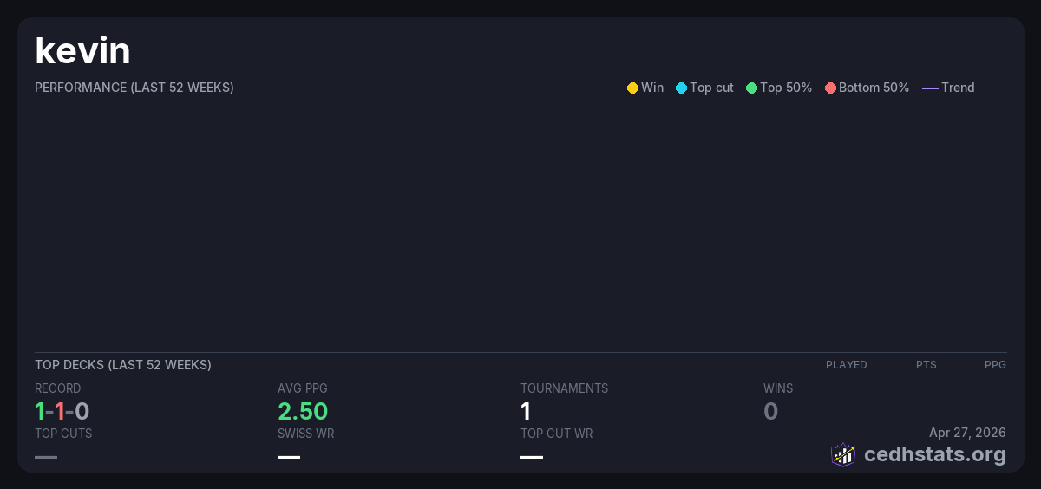Toggle the Win series legend label
The height and width of the screenshot is (489, 1041).
tap(652, 88)
